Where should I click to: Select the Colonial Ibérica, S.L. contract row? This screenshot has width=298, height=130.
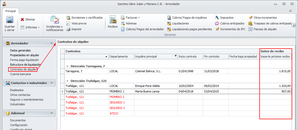click(x=148, y=71)
